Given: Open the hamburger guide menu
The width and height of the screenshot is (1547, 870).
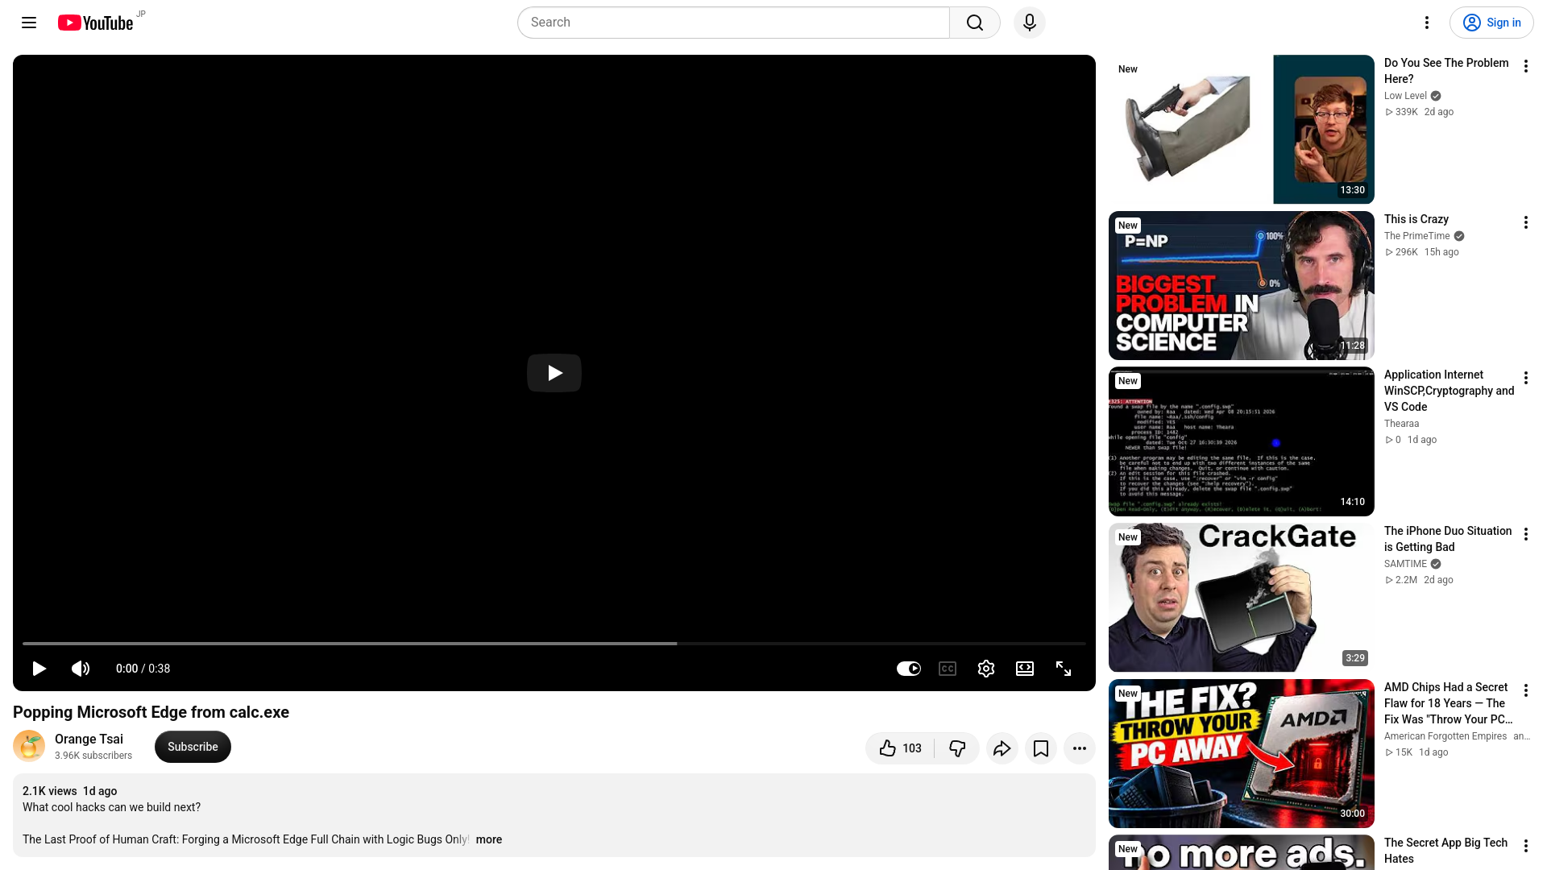Looking at the screenshot, I should pos(29,23).
